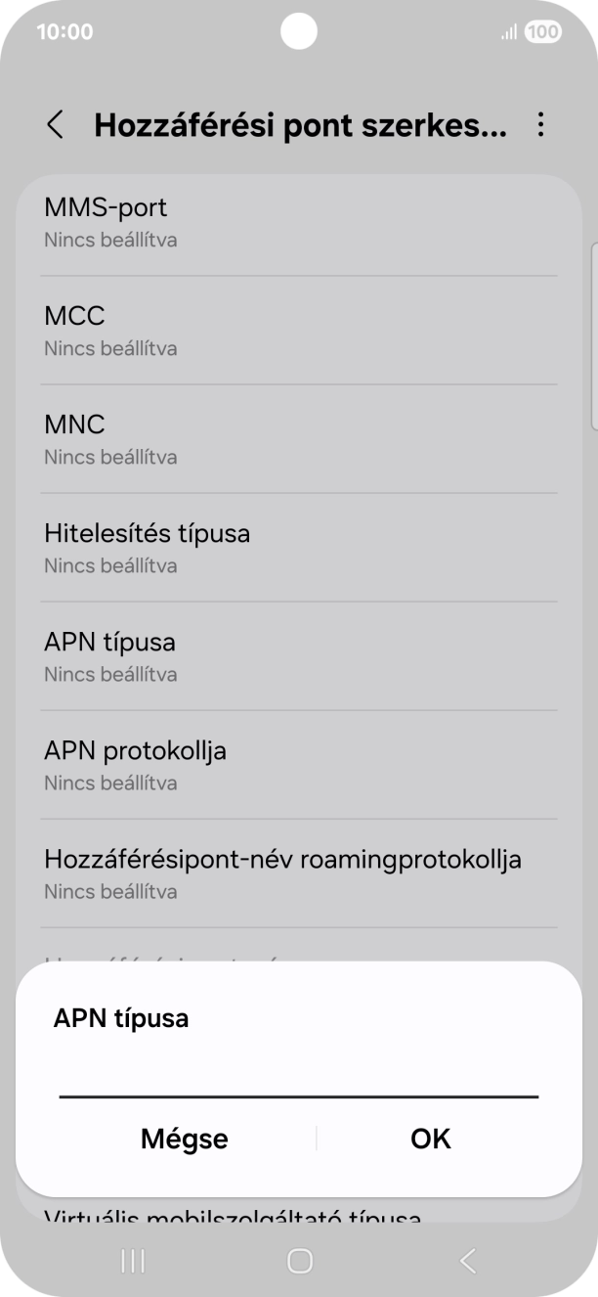Tap the Home navigation icon
This screenshot has height=1297, width=598.
(299, 1261)
